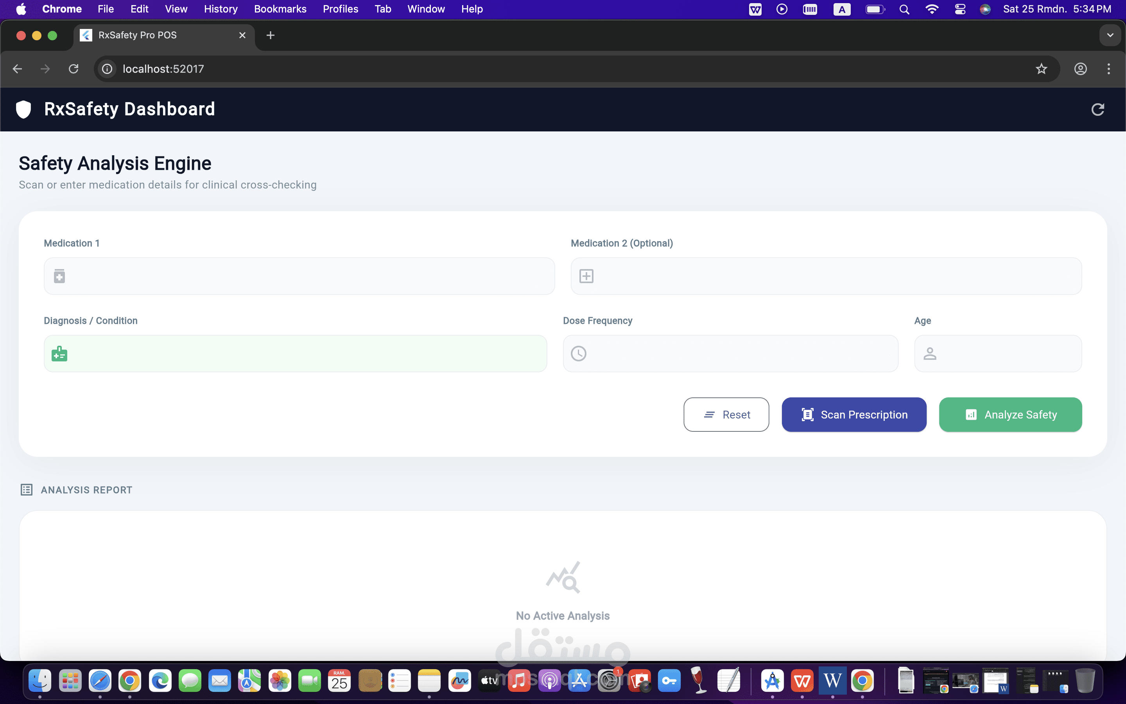1126x704 pixels.
Task: Go back using Chrome's back arrow
Action: [18, 69]
